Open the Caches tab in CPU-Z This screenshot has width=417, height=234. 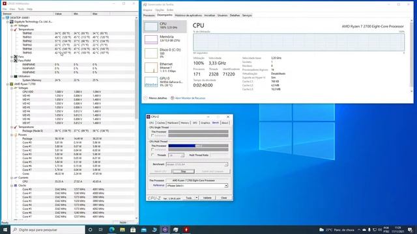[x=161, y=123]
